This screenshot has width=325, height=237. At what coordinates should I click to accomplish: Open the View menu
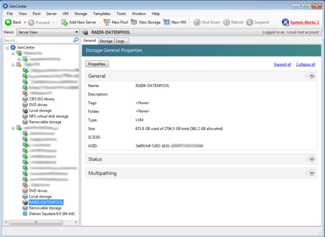click(x=23, y=13)
